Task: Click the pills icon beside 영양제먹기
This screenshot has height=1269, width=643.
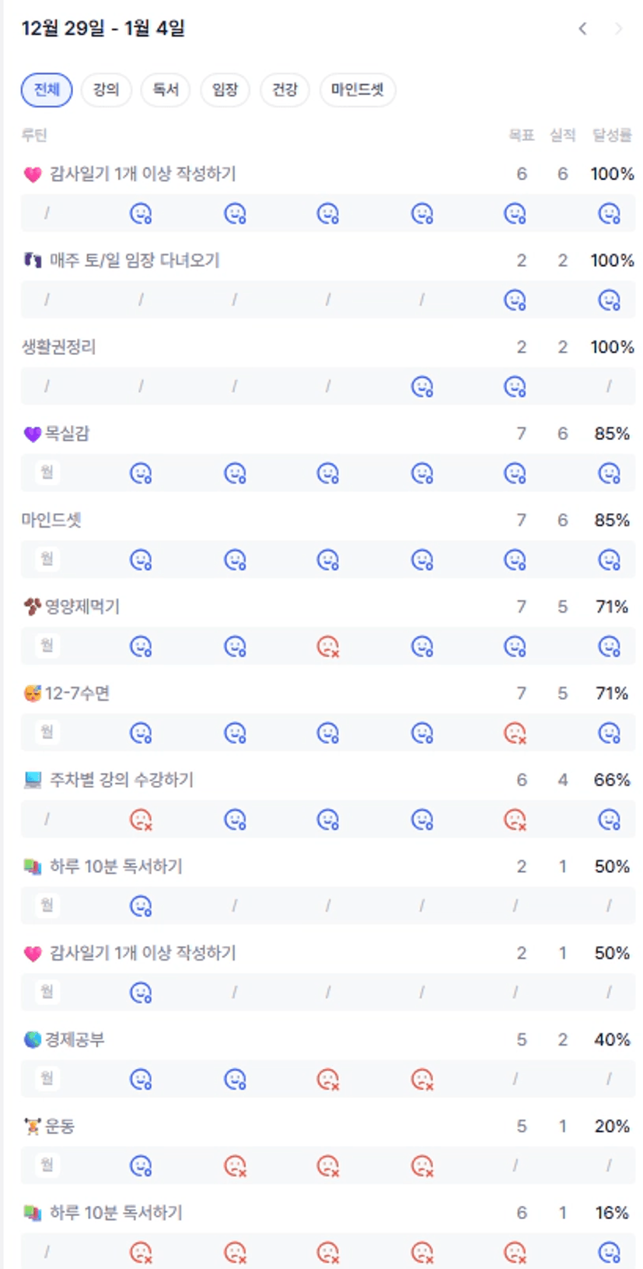Action: [32, 606]
